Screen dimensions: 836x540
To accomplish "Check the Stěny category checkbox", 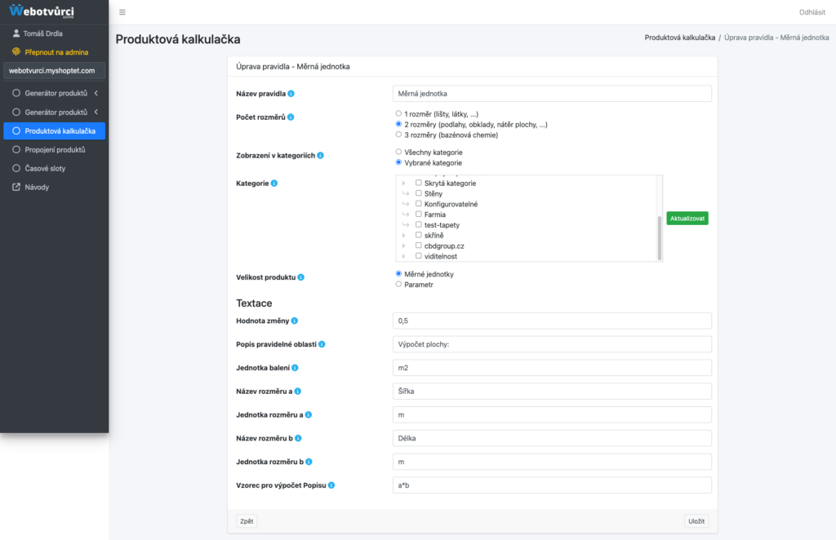I will (419, 193).
